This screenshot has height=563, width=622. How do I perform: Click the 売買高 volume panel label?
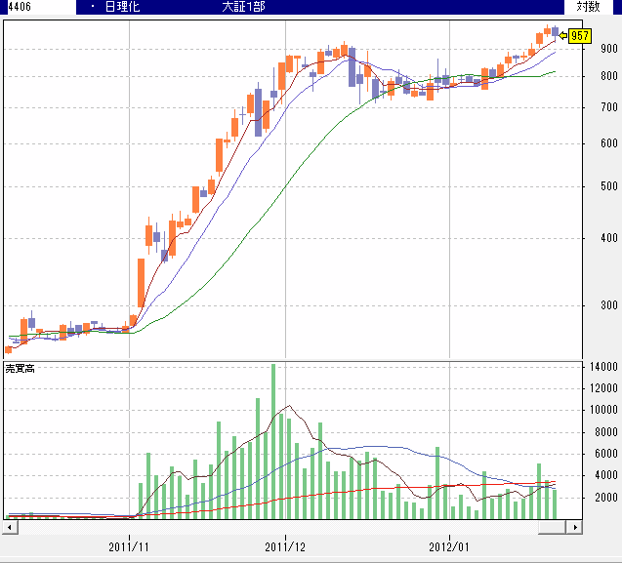(x=20, y=369)
